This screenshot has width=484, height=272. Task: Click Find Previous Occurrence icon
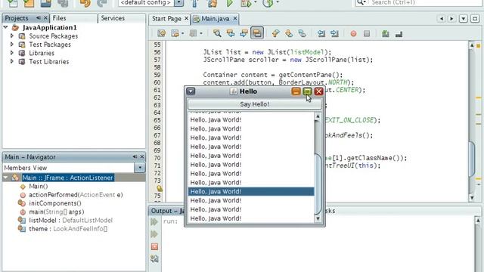[230, 33]
